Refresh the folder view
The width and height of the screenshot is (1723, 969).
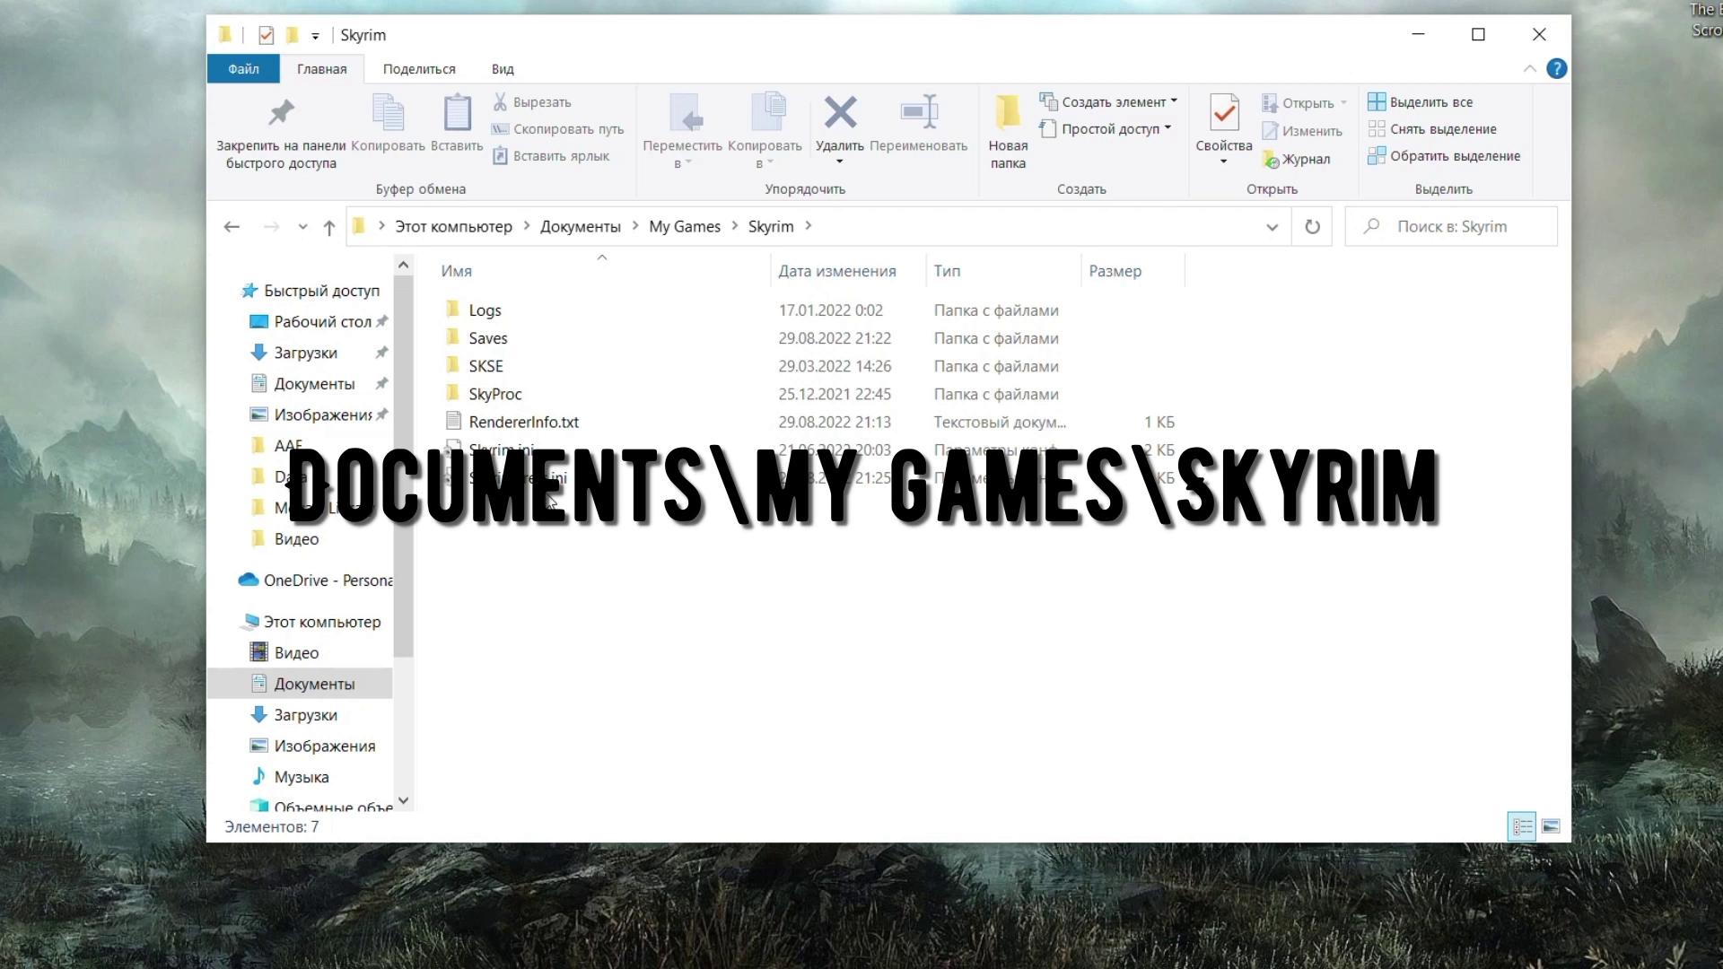(x=1312, y=227)
